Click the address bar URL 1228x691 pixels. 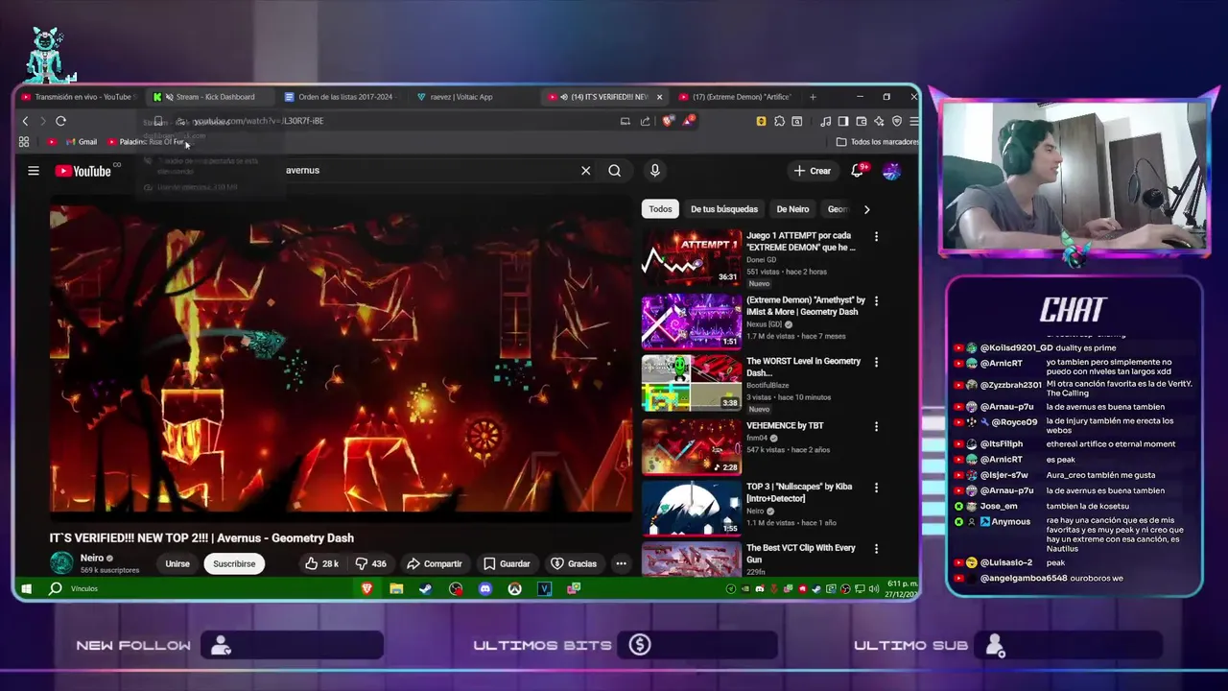coord(259,121)
